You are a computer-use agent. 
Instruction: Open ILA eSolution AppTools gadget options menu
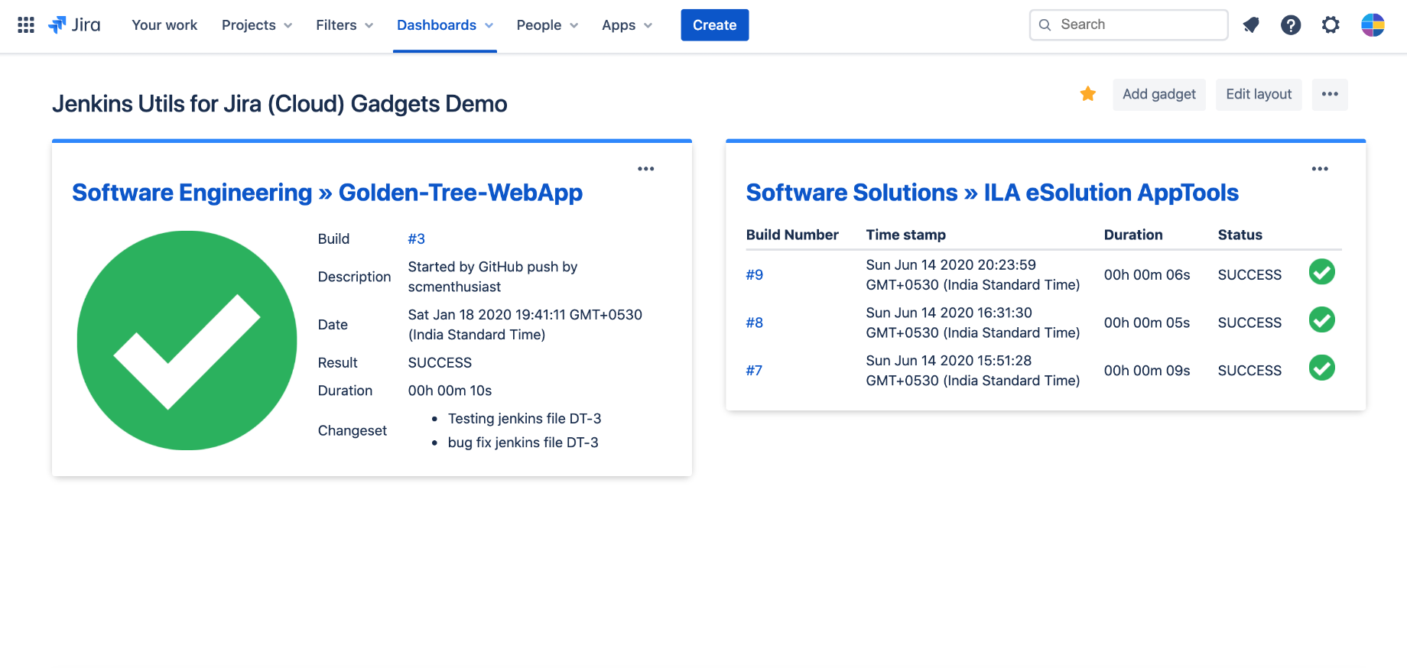click(1320, 169)
